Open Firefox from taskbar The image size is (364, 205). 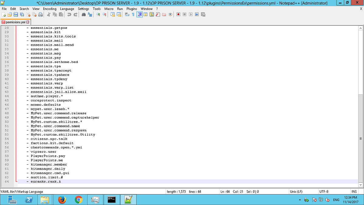pos(62,200)
